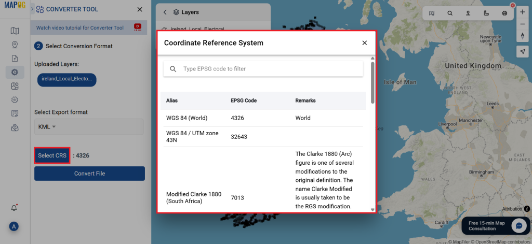The width and height of the screenshot is (532, 244).
Task: Open the location pin sidebar icon
Action: [x=15, y=45]
